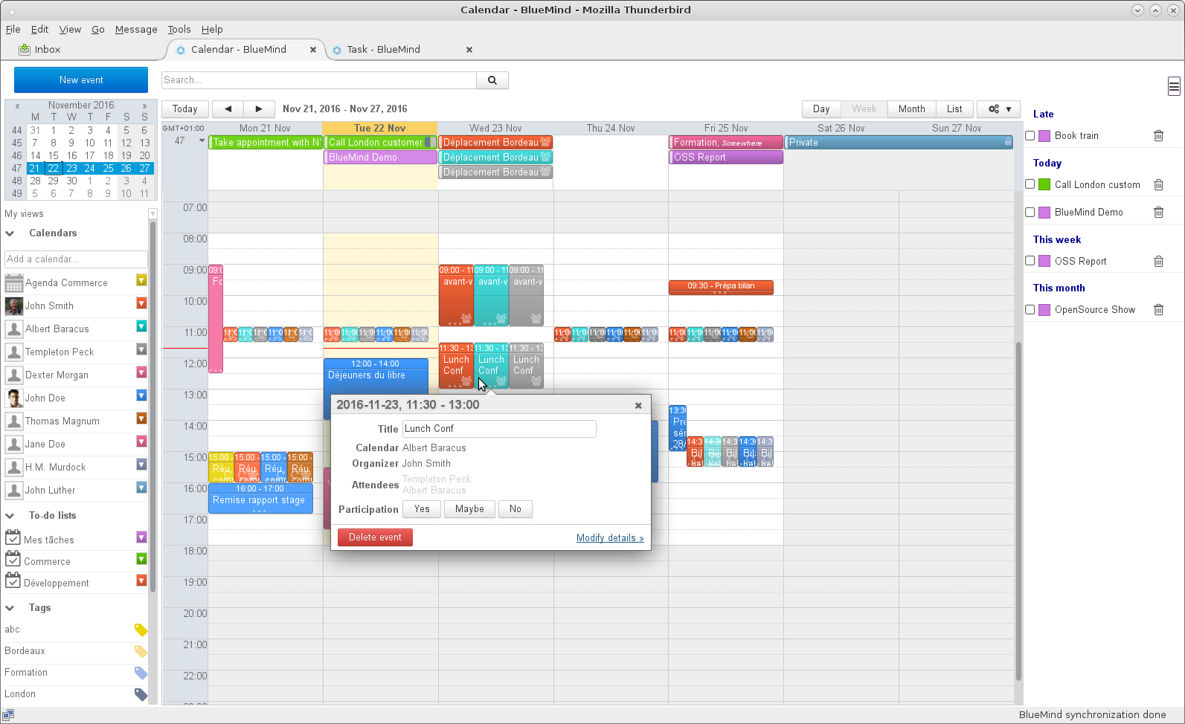Click status bar connection icon at bottom left
1185x724 pixels.
point(8,715)
